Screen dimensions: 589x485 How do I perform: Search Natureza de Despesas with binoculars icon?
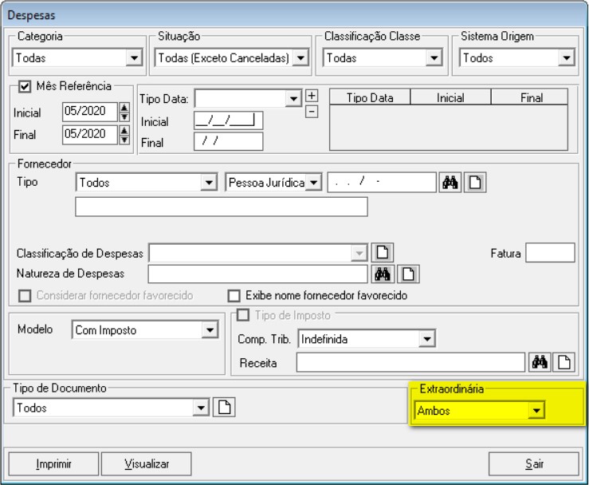tap(383, 274)
